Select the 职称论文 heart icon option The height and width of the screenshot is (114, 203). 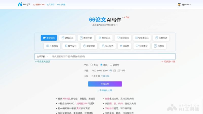click(x=123, y=38)
